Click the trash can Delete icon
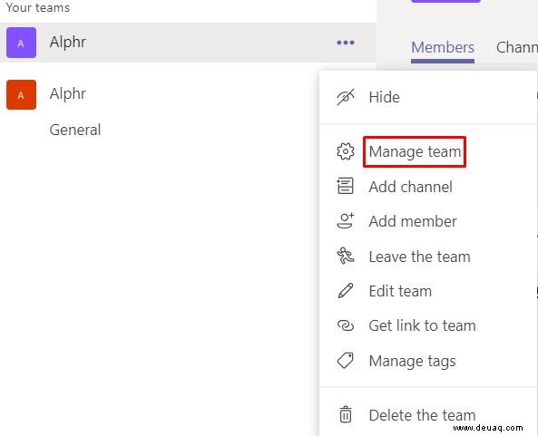 click(346, 414)
